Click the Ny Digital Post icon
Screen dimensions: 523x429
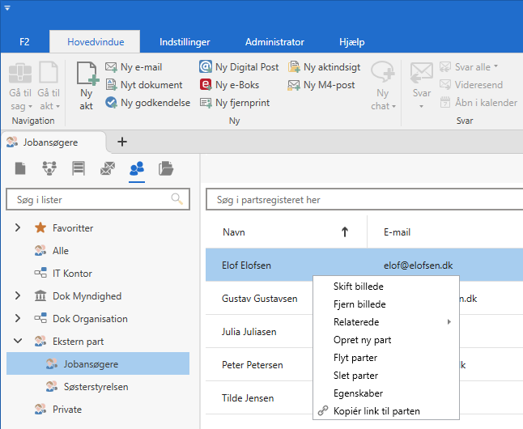206,66
